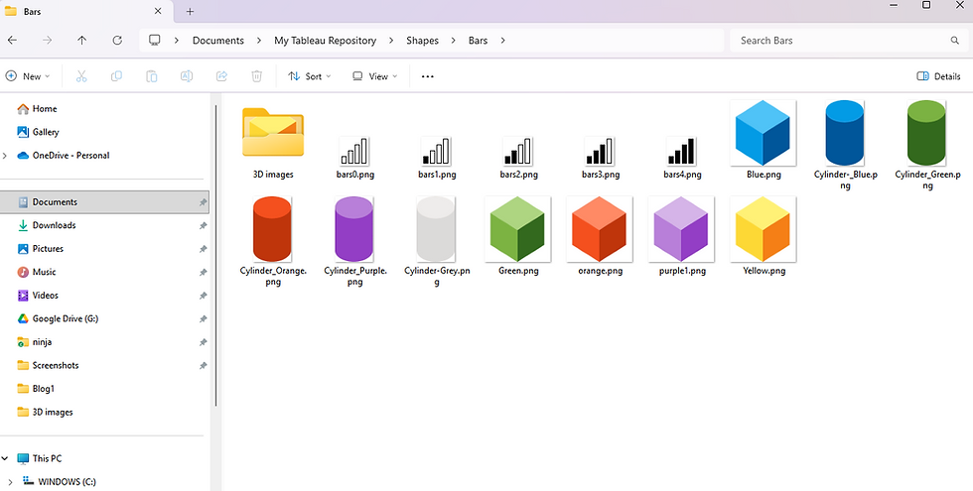Viewport: 973px width, 491px height.
Task: Go up one folder level
Action: point(81,41)
